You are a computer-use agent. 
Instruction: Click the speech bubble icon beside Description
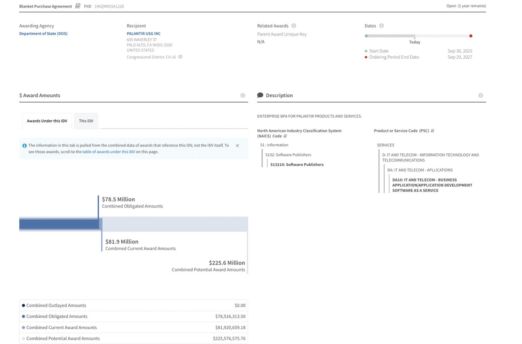pyautogui.click(x=260, y=95)
